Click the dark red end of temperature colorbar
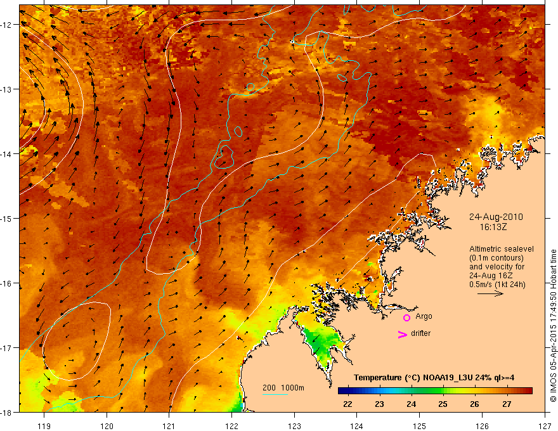The height and width of the screenshot is (431, 558). tap(528, 391)
